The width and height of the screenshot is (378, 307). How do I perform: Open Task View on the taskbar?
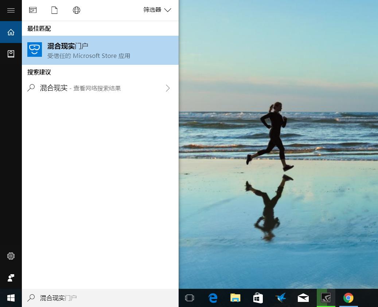190,298
